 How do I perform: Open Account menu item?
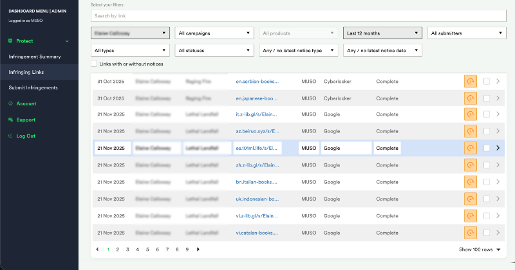26,104
